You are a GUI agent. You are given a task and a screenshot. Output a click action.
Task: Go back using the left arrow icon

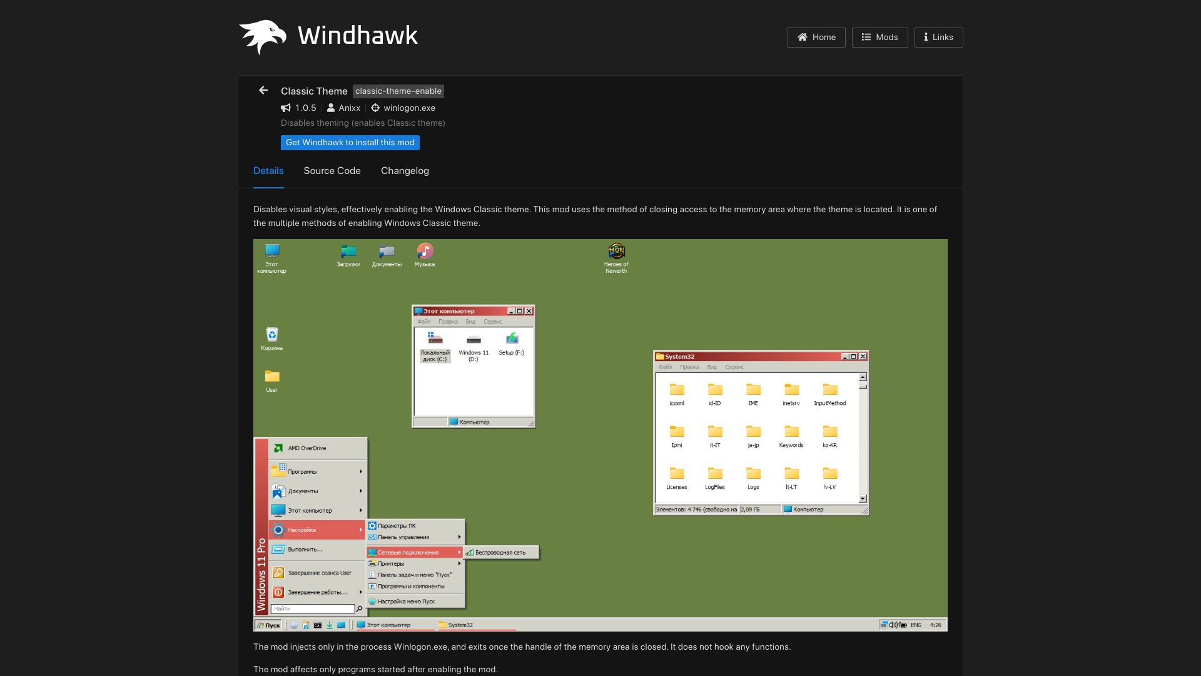click(x=263, y=91)
